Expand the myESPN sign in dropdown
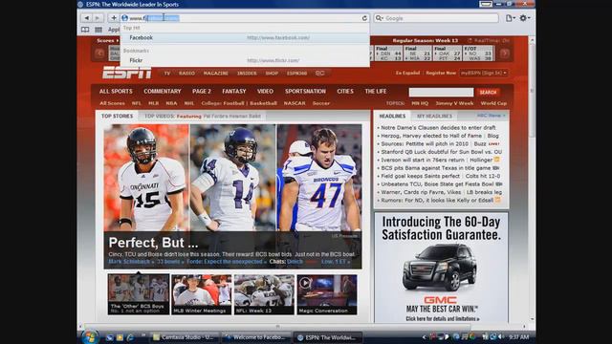 (x=483, y=73)
